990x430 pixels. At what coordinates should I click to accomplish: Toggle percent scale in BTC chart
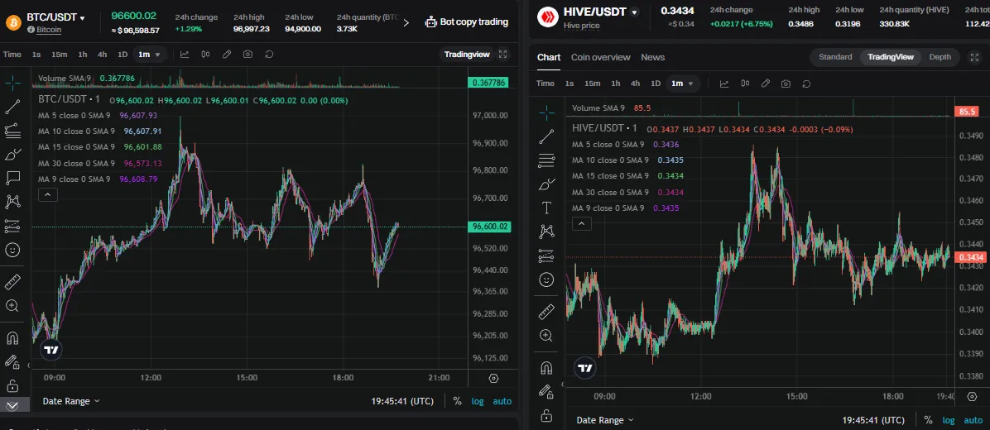457,401
